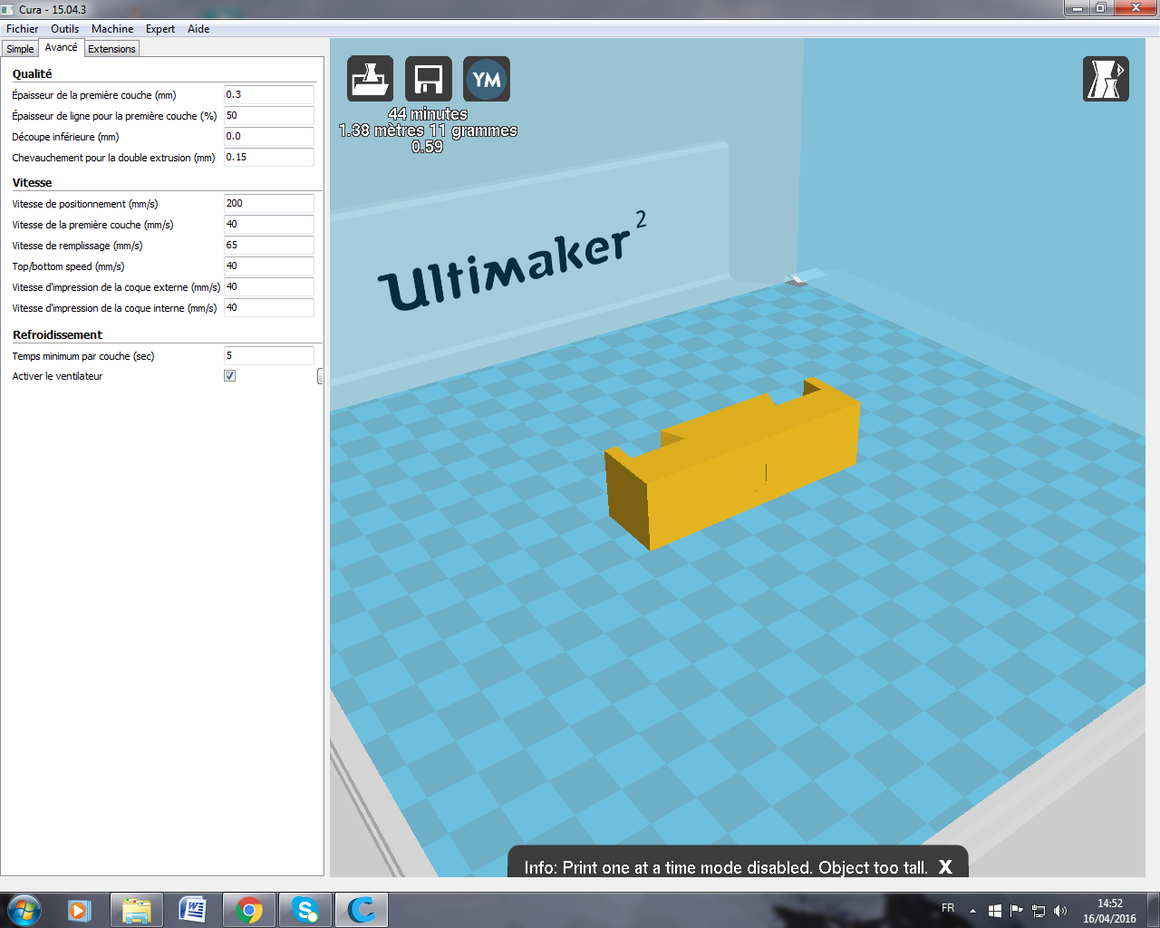
Task: Open File Explorer from the taskbar
Action: [137, 910]
